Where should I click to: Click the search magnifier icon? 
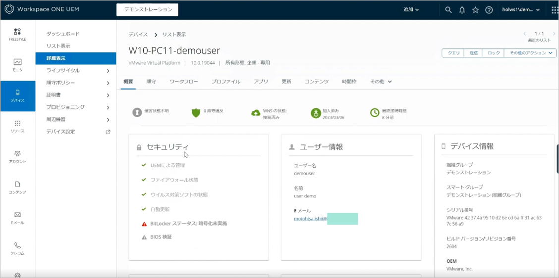pos(448,10)
